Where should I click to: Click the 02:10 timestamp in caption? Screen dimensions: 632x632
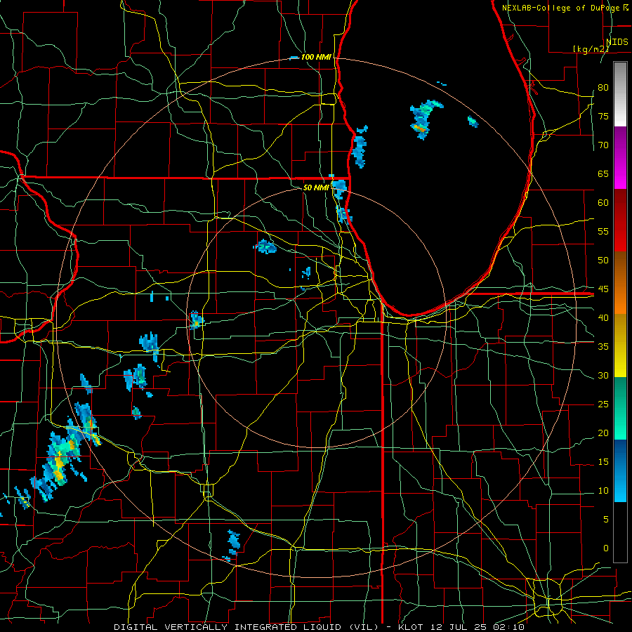pos(508,627)
